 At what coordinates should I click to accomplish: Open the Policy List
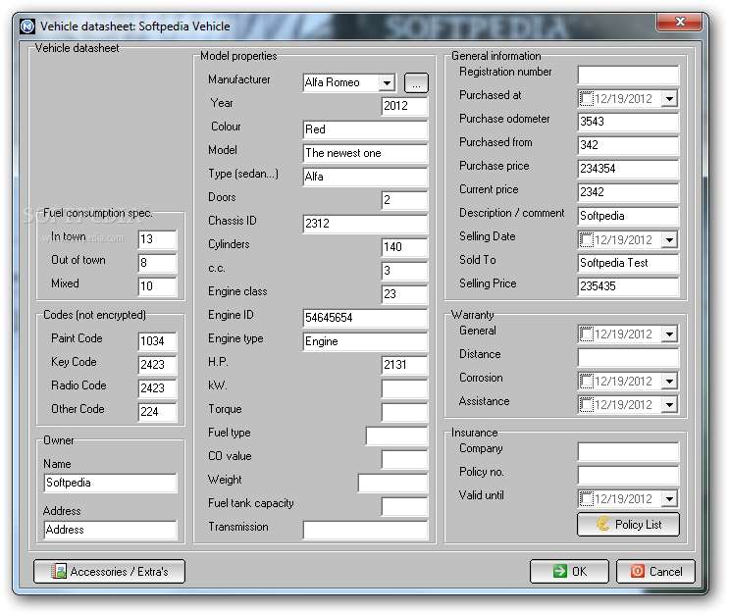[x=628, y=525]
